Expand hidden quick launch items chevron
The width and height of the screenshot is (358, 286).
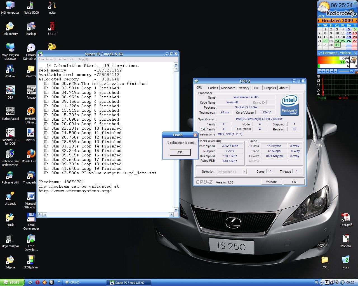tap(59, 282)
